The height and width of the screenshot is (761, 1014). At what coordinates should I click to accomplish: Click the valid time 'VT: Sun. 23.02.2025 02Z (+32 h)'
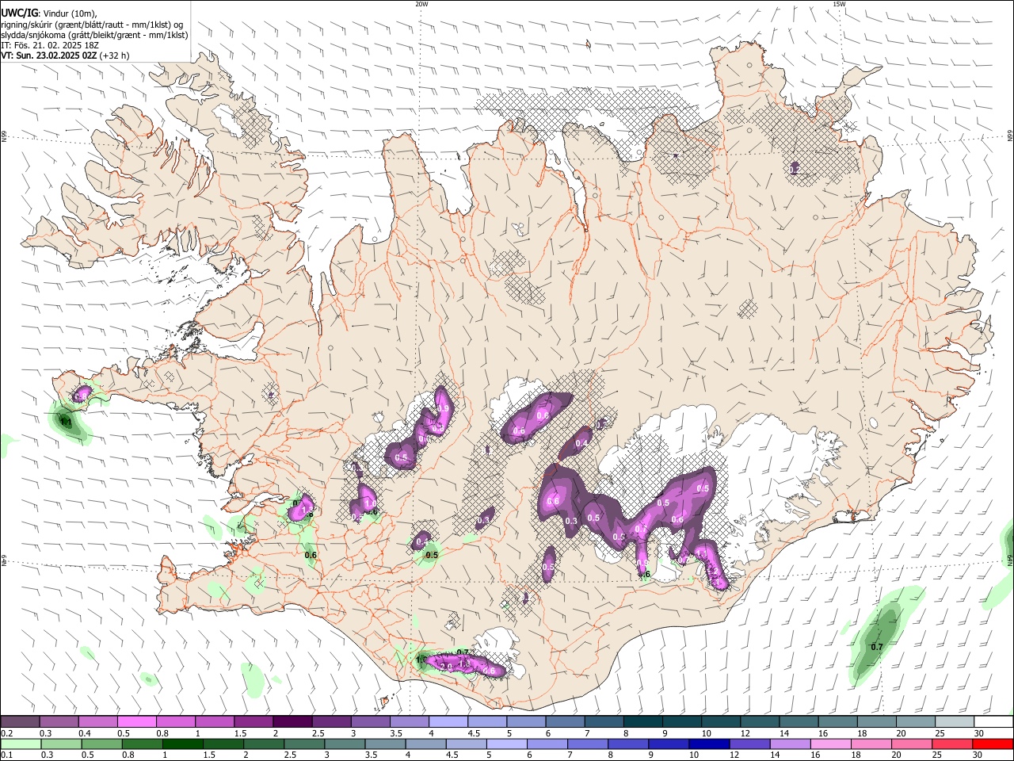pos(65,55)
